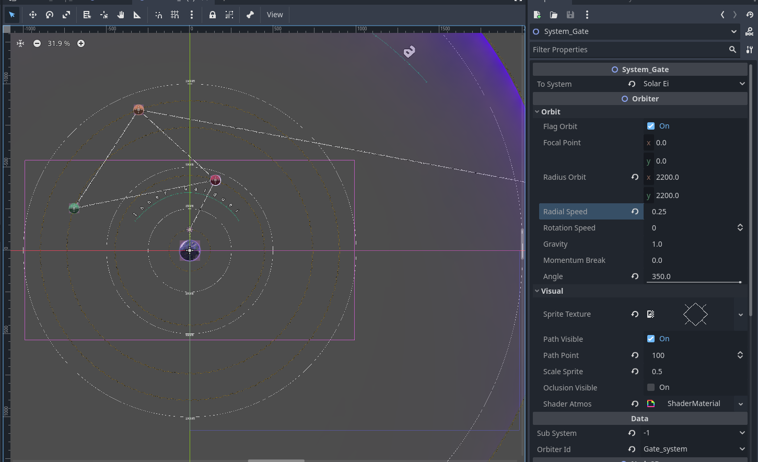Load a resource from disk in Inspector
758x462 pixels.
554,15
